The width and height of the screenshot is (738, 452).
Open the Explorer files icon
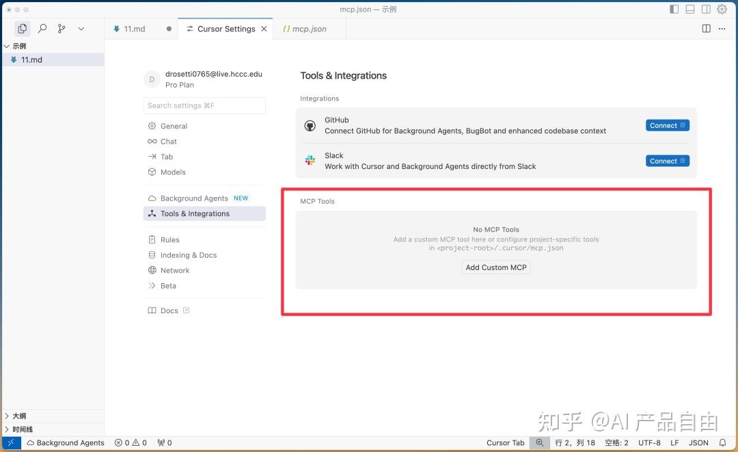point(22,29)
